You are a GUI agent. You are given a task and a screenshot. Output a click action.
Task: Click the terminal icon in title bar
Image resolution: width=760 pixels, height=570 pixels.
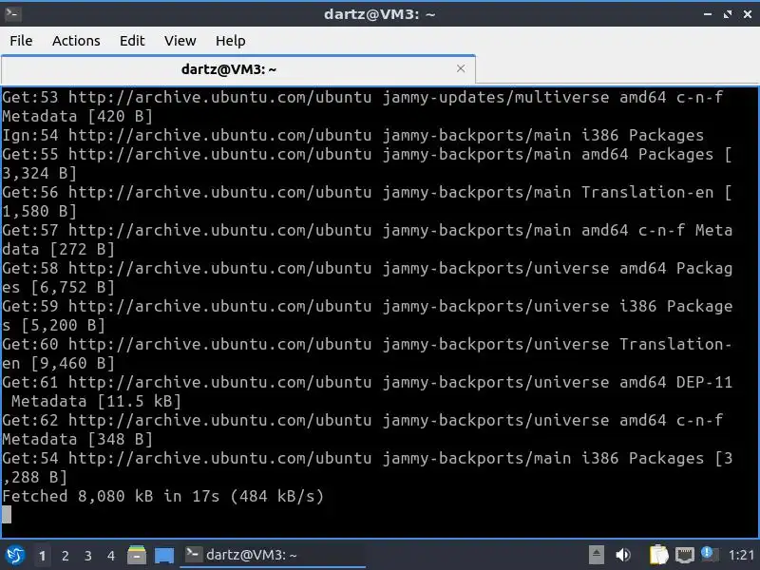pos(12,13)
